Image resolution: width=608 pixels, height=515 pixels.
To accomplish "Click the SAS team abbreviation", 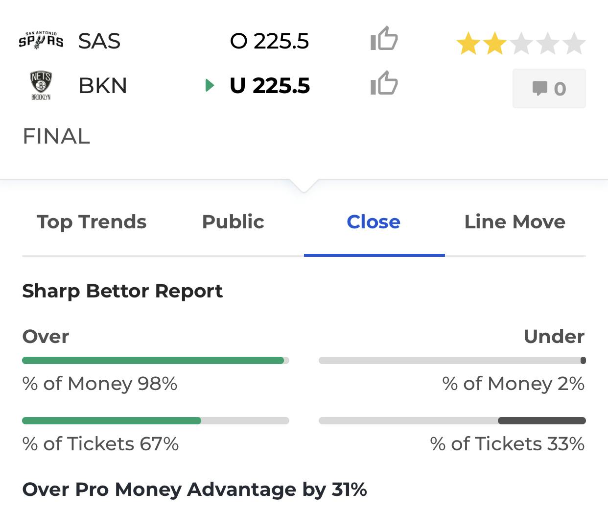I will point(99,41).
